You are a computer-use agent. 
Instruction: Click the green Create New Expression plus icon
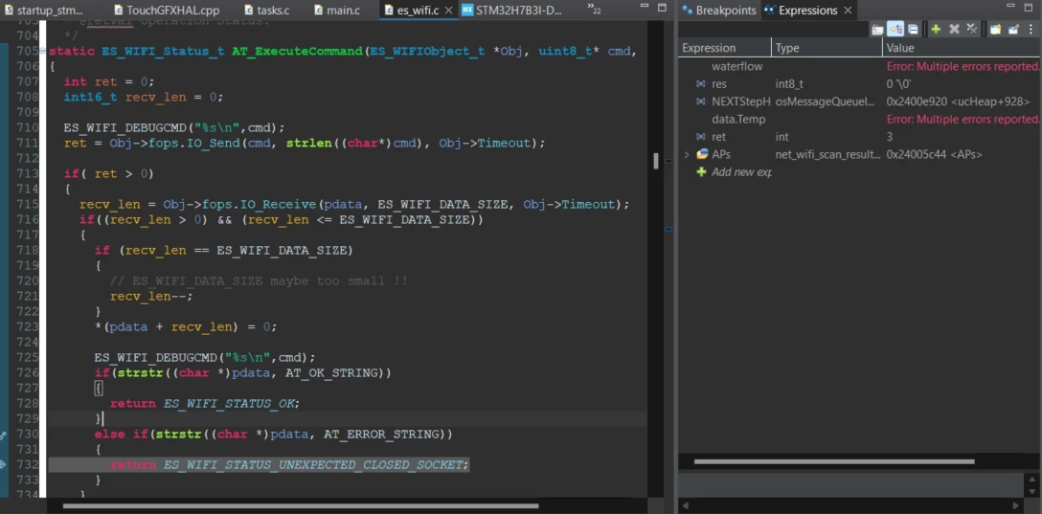[x=936, y=30]
